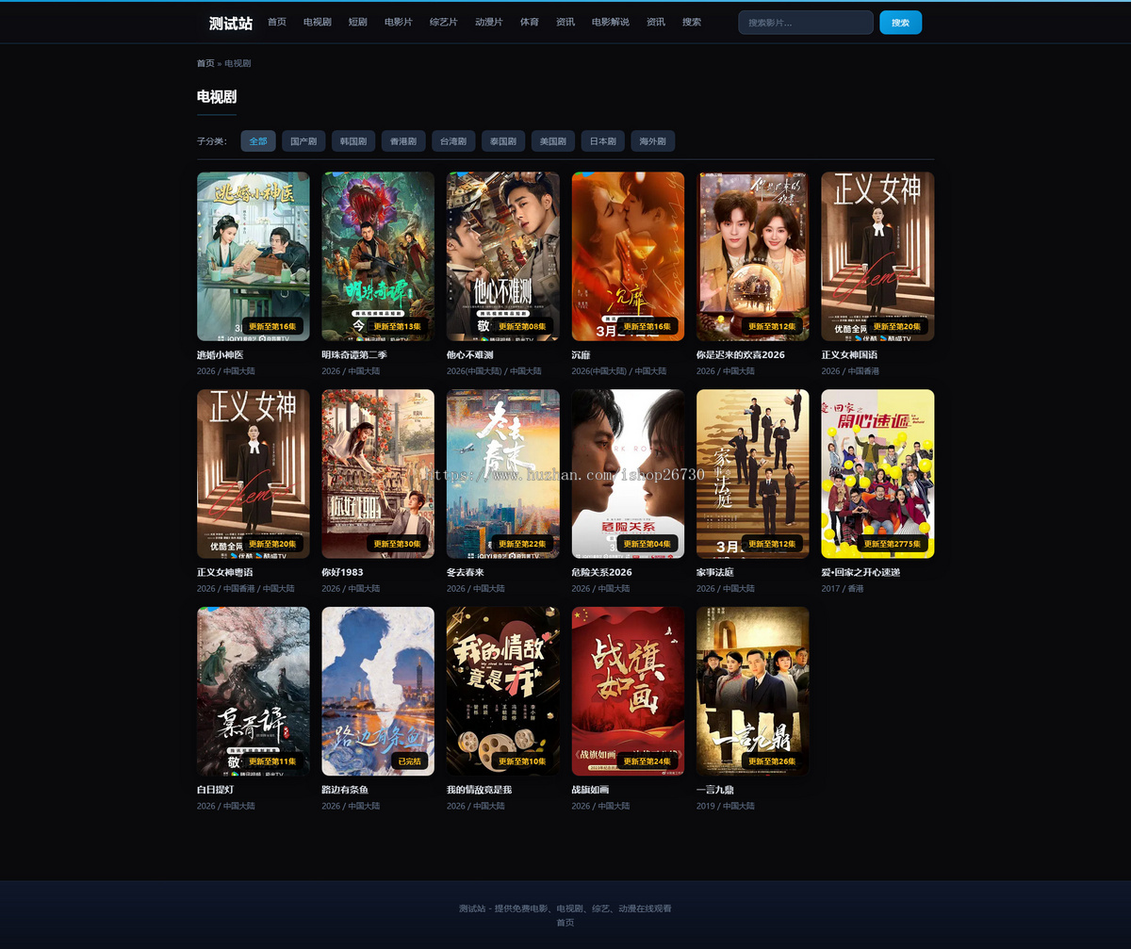Open 电视剧 in the top navigation bar
This screenshot has height=949, width=1131.
pos(318,22)
